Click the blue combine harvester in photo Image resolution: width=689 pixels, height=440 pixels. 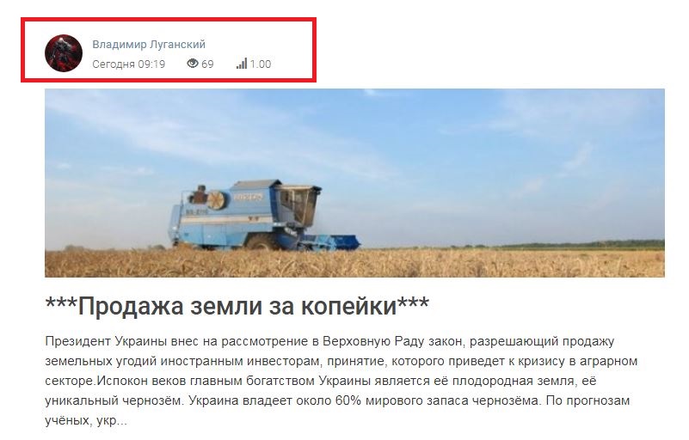(264, 215)
